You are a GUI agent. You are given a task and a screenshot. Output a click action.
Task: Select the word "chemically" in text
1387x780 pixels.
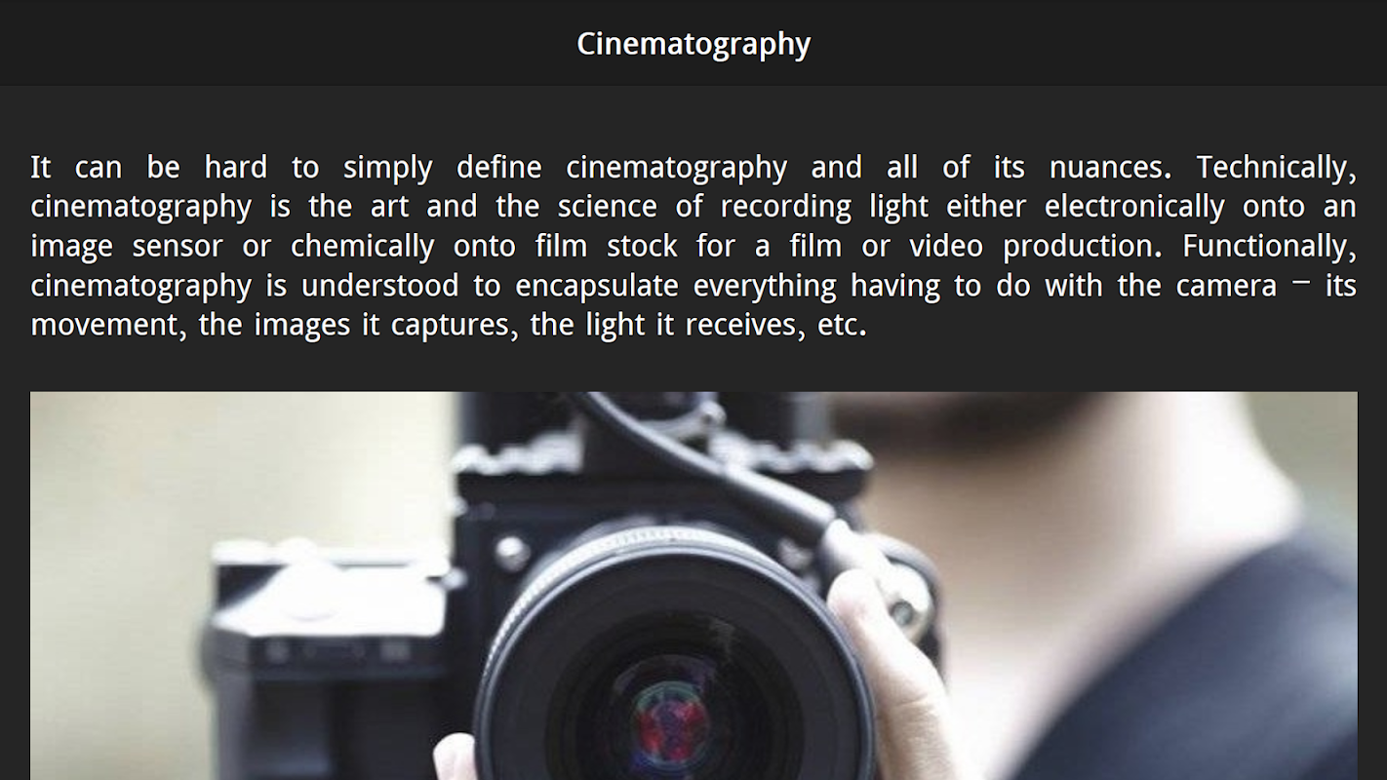[x=362, y=247]
